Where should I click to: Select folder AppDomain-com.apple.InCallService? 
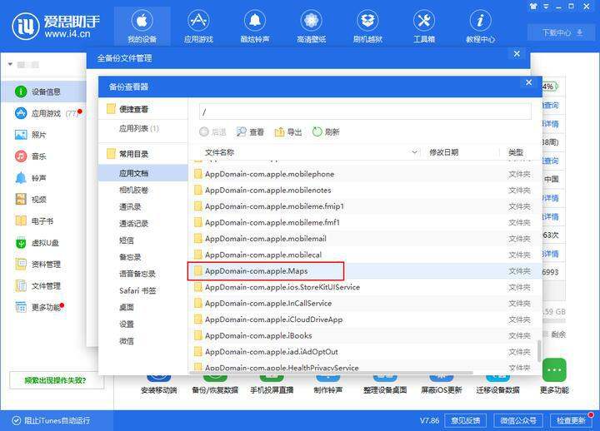click(363, 304)
